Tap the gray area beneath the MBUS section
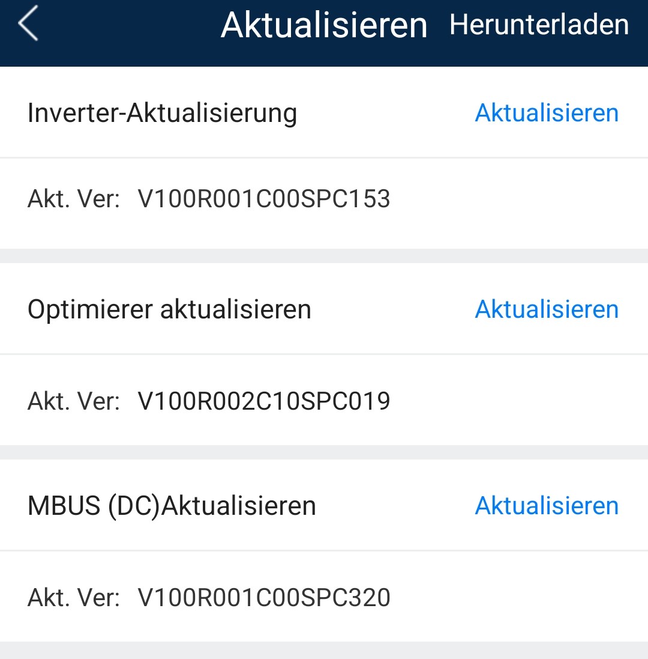Screen dimensions: 648x659 point(324,650)
